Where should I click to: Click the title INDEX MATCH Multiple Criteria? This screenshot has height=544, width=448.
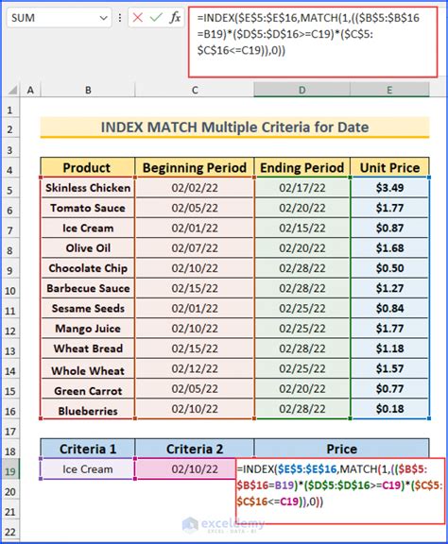point(234,127)
